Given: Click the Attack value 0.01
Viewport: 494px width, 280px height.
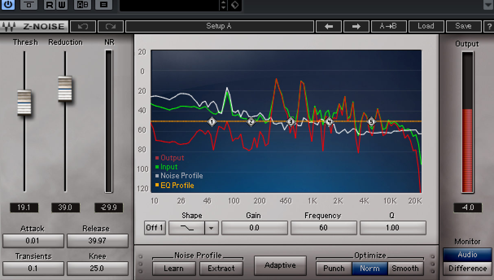Looking at the screenshot, I should coord(33,241).
